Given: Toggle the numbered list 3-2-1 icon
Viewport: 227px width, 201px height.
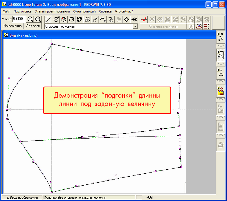Looking at the screenshot, I should pyautogui.click(x=206, y=26).
